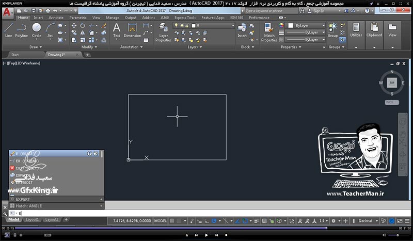413x241 pixels.
Task: Open the Express Tools ribbon tab
Action: [x=185, y=18]
